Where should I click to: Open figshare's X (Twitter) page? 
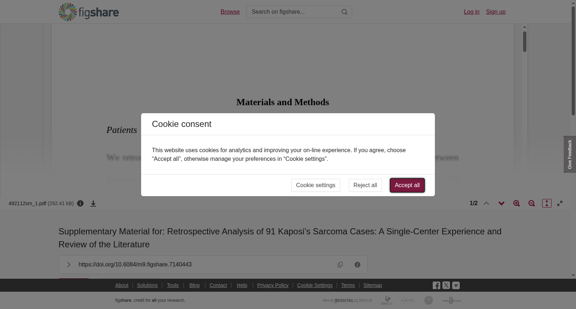446,285
